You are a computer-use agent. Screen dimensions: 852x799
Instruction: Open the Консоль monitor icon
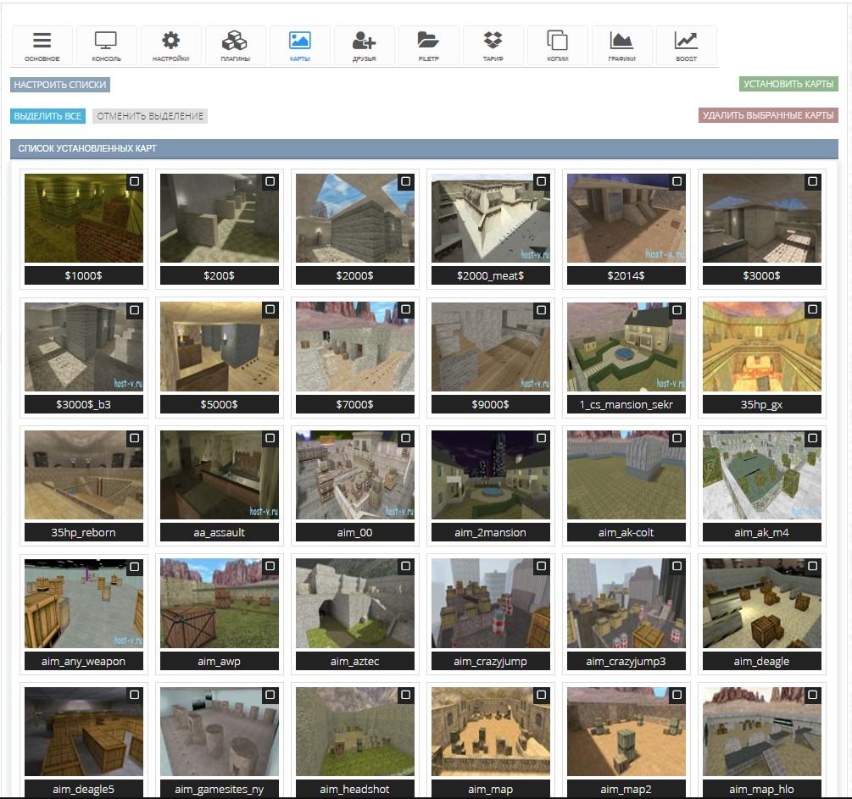[106, 41]
